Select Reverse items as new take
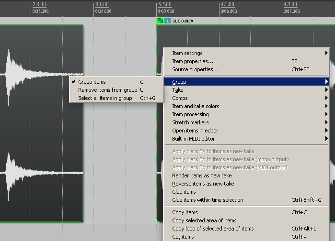Screen dimensions: 335x241 (203, 184)
